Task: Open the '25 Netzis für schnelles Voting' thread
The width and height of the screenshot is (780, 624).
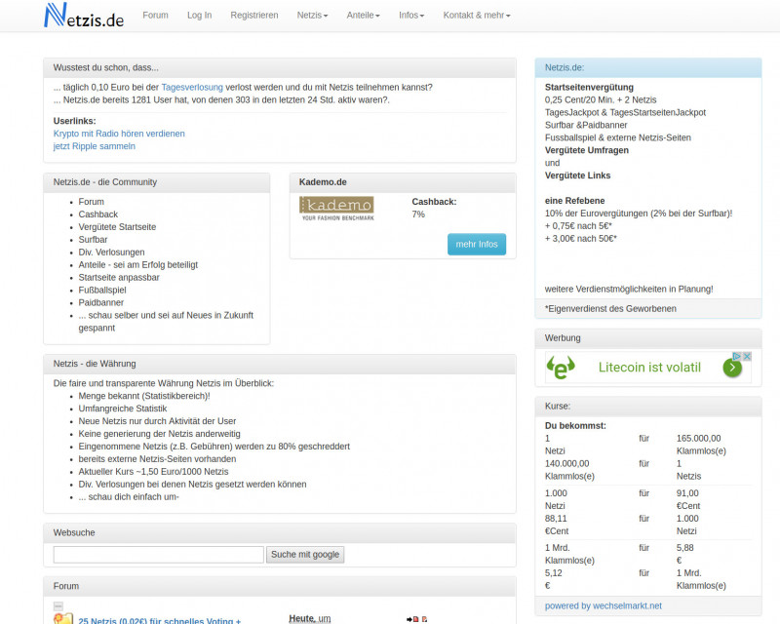Action: click(160, 620)
